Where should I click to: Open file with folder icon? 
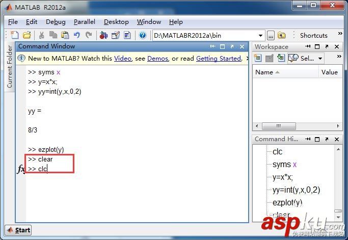(x=27, y=35)
